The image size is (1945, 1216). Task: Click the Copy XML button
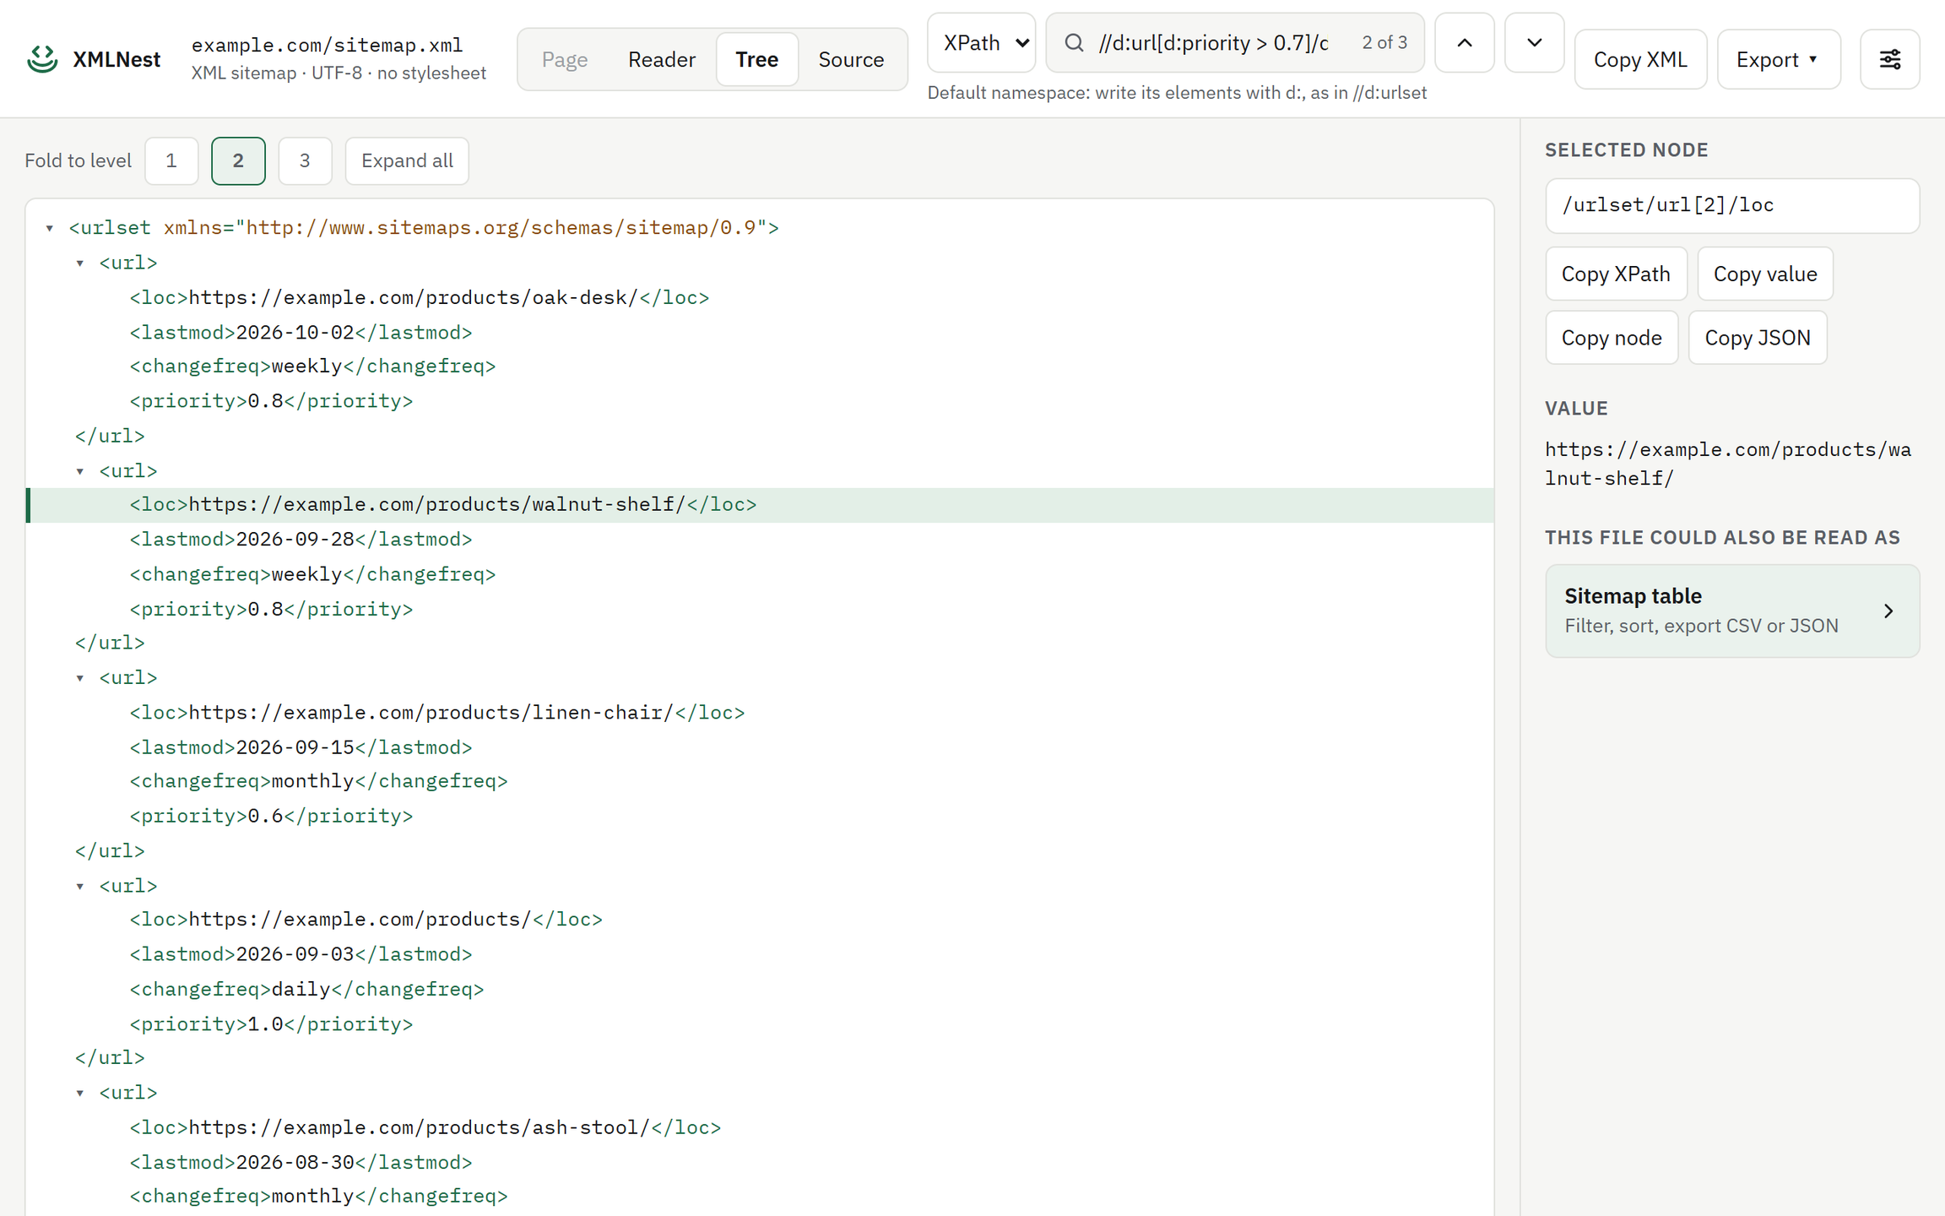pos(1640,59)
